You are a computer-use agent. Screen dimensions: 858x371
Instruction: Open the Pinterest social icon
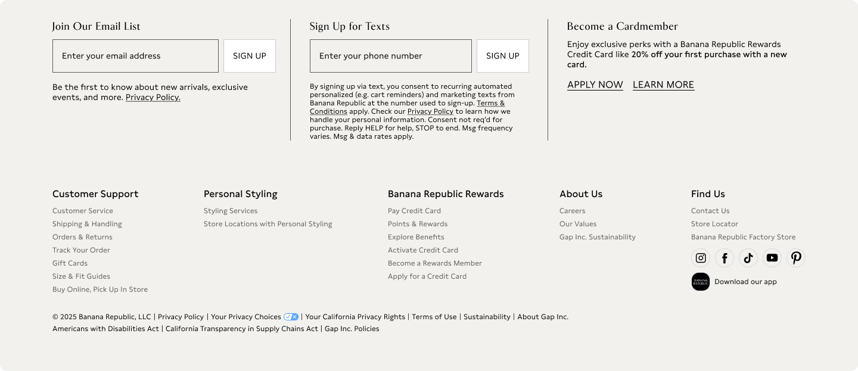796,258
